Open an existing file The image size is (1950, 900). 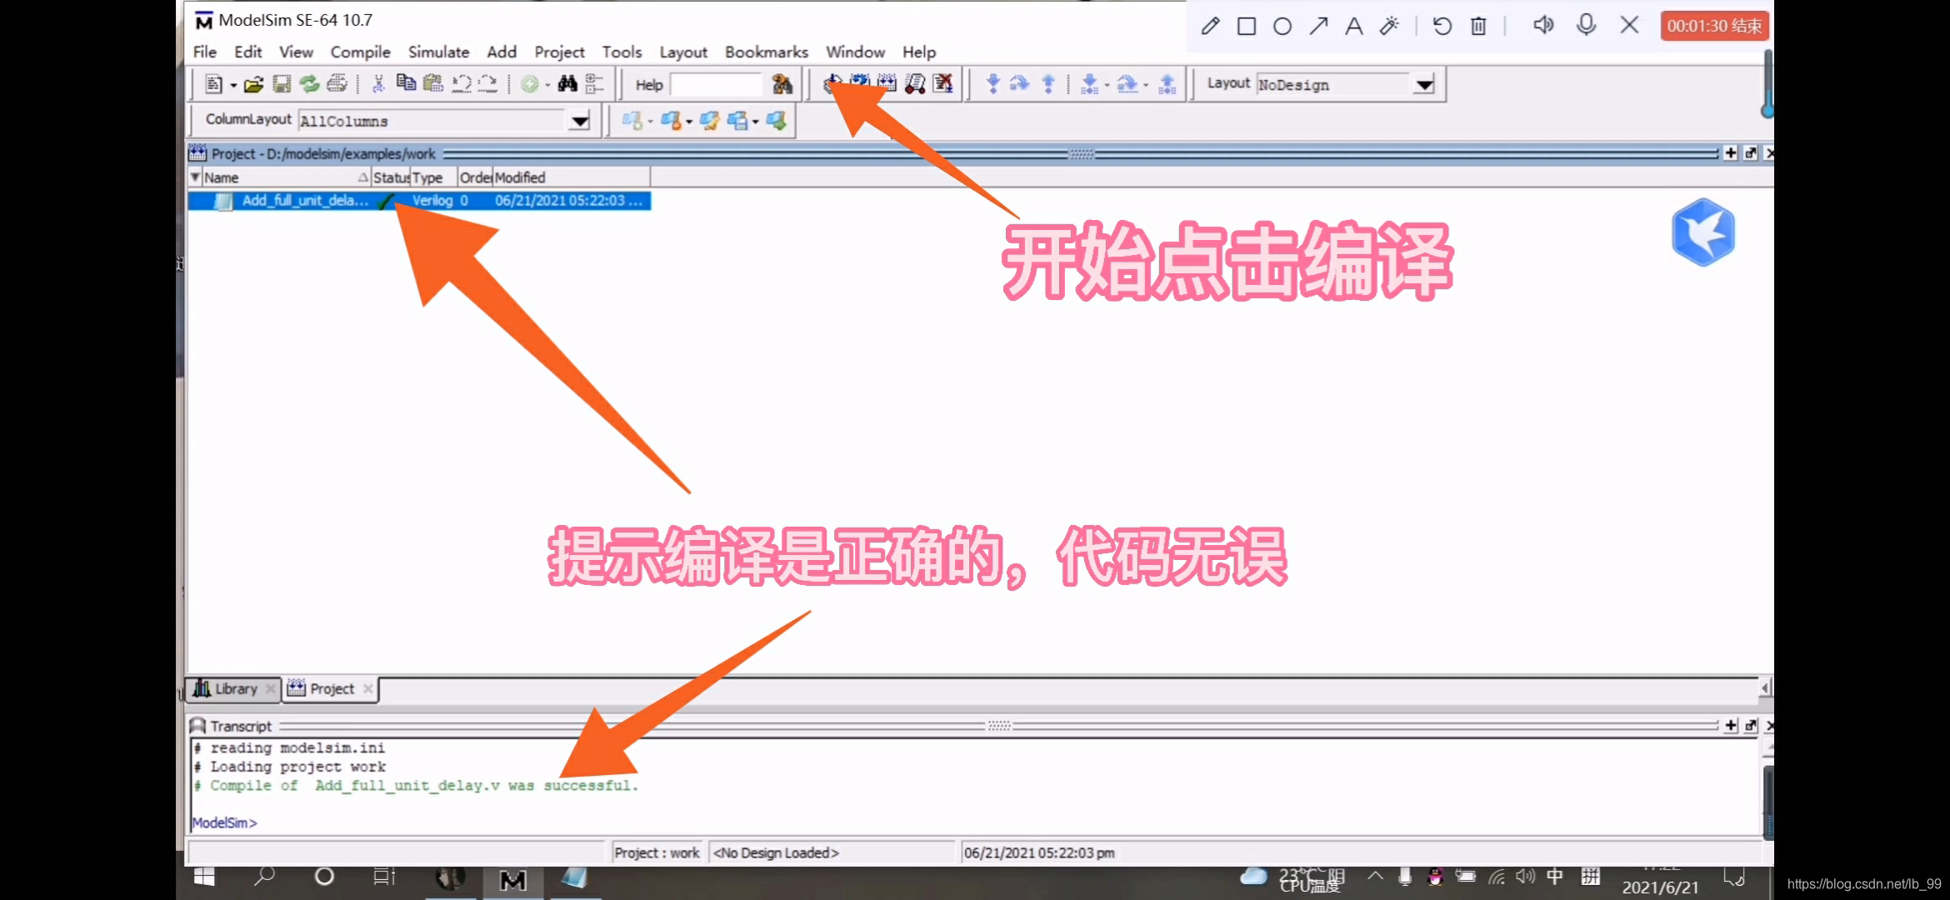tap(253, 83)
